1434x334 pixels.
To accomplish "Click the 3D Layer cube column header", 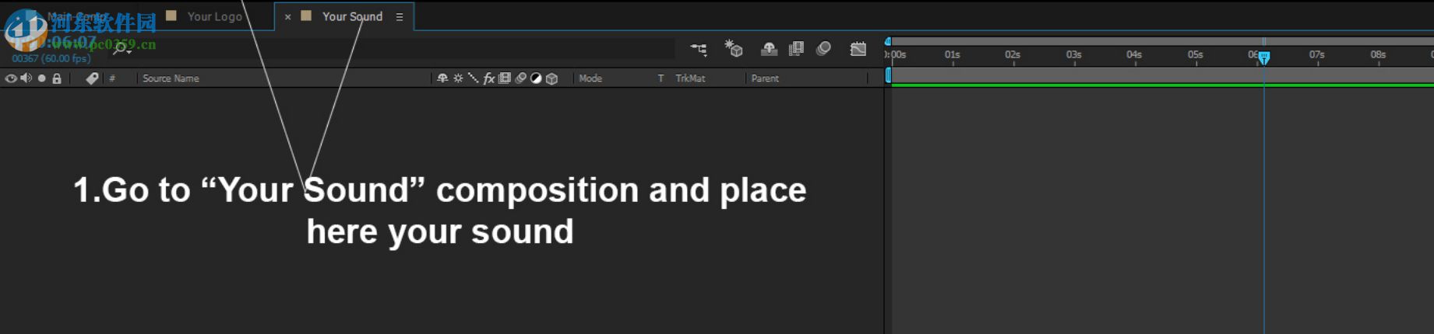I will coord(551,78).
